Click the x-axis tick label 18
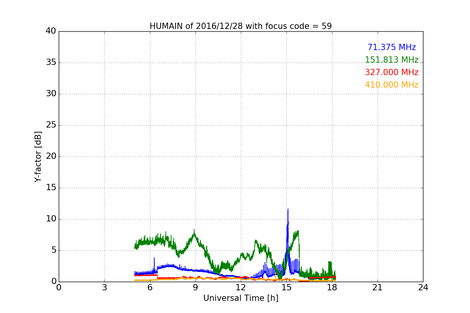The height and width of the screenshot is (313, 470). (332, 288)
